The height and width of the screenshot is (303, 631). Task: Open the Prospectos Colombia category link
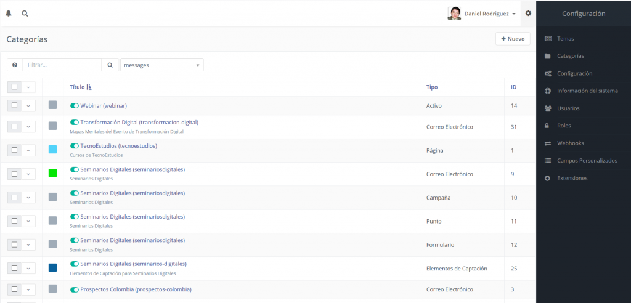[136, 289]
